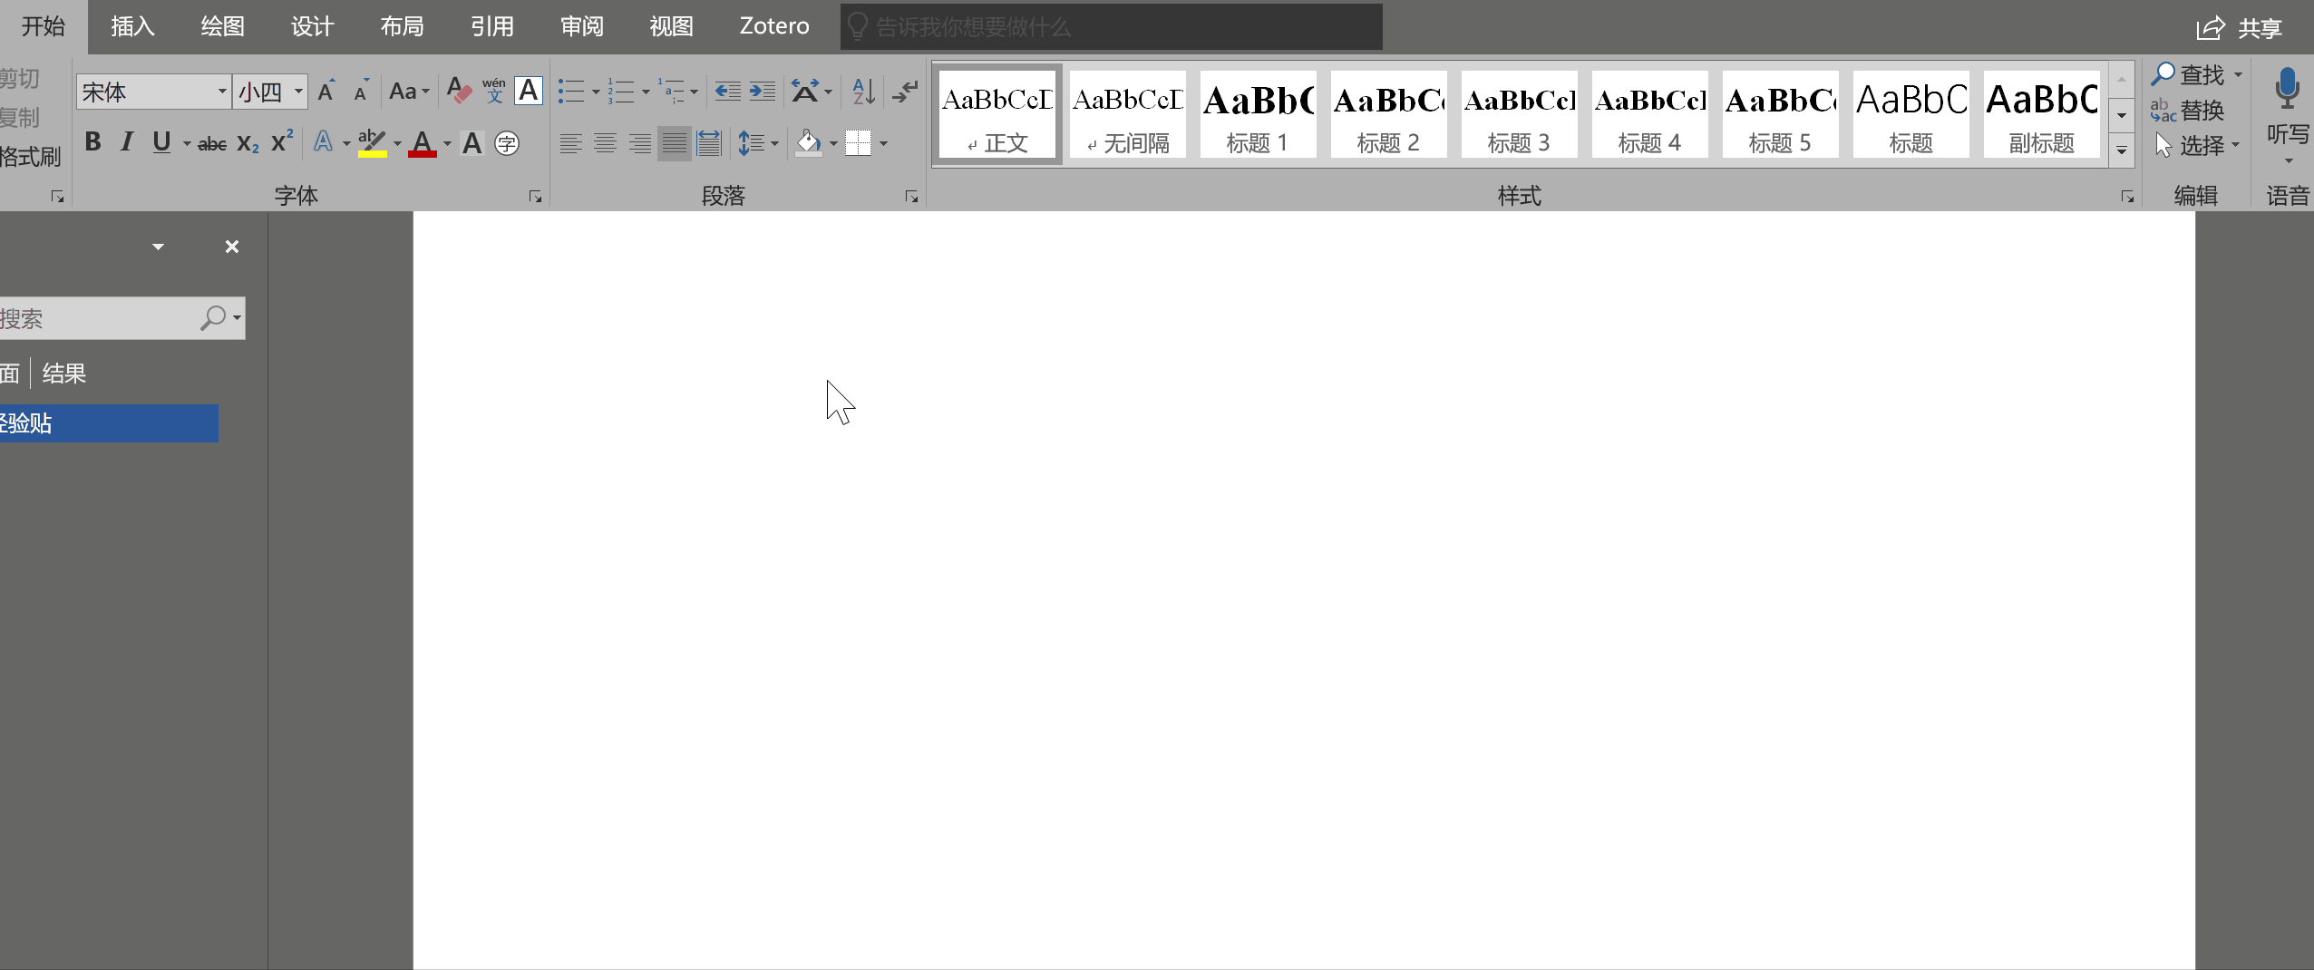Image resolution: width=2314 pixels, height=970 pixels.
Task: Switch to the 绘图 ribbon tab
Action: [222, 27]
